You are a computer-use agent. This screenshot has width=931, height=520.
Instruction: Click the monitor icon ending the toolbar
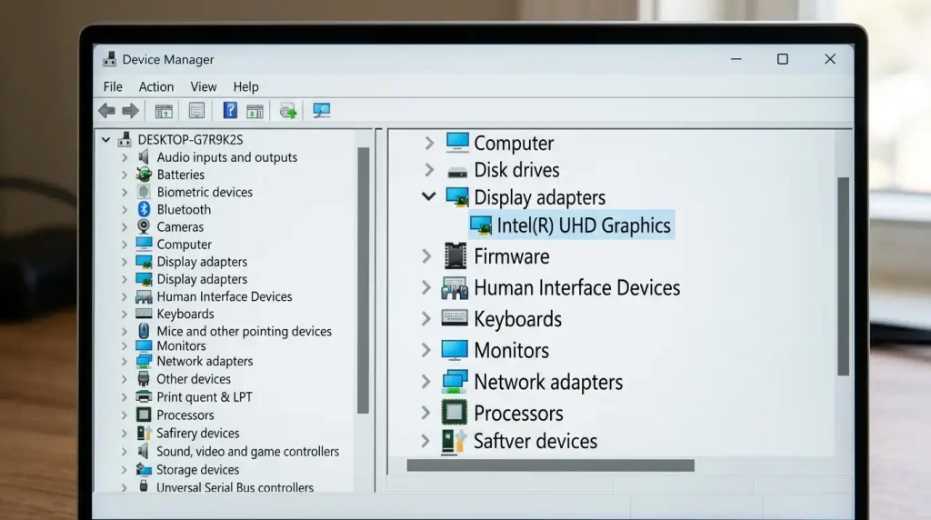point(321,110)
